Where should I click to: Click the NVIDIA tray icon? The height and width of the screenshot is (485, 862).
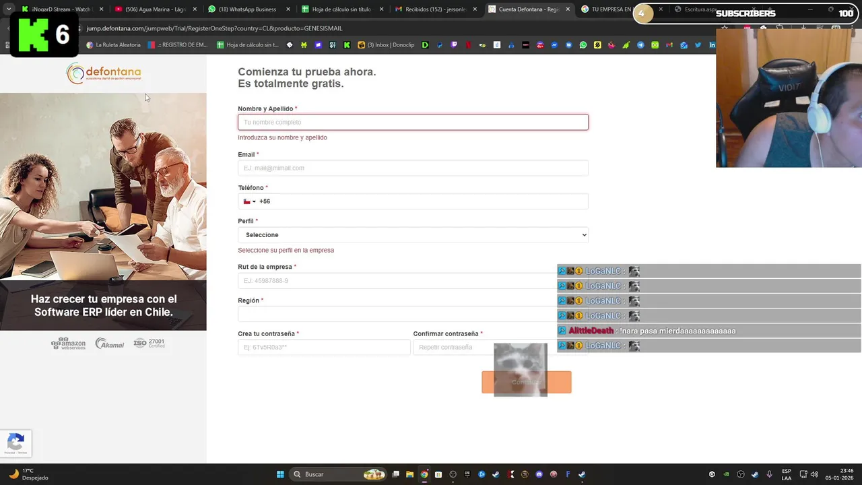click(726, 474)
